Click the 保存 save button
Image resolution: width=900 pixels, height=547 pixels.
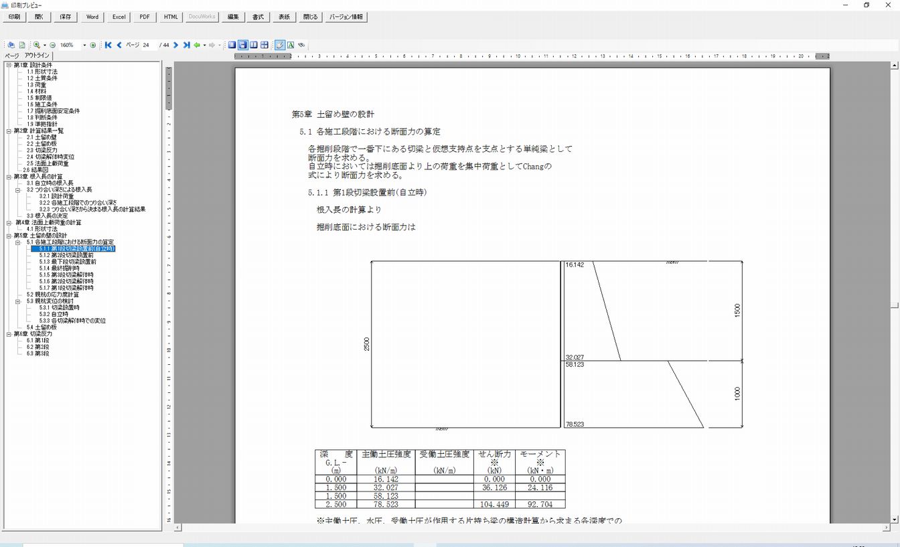[65, 17]
